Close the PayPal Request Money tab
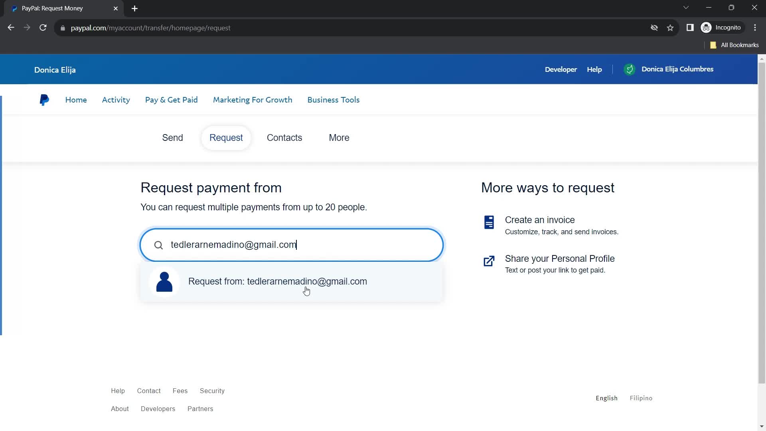Image resolution: width=766 pixels, height=431 pixels. [x=116, y=8]
